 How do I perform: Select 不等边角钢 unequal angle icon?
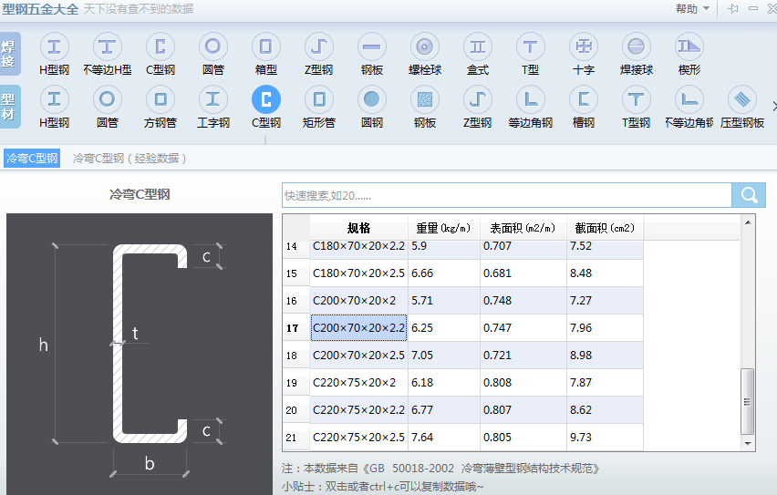pyautogui.click(x=689, y=99)
